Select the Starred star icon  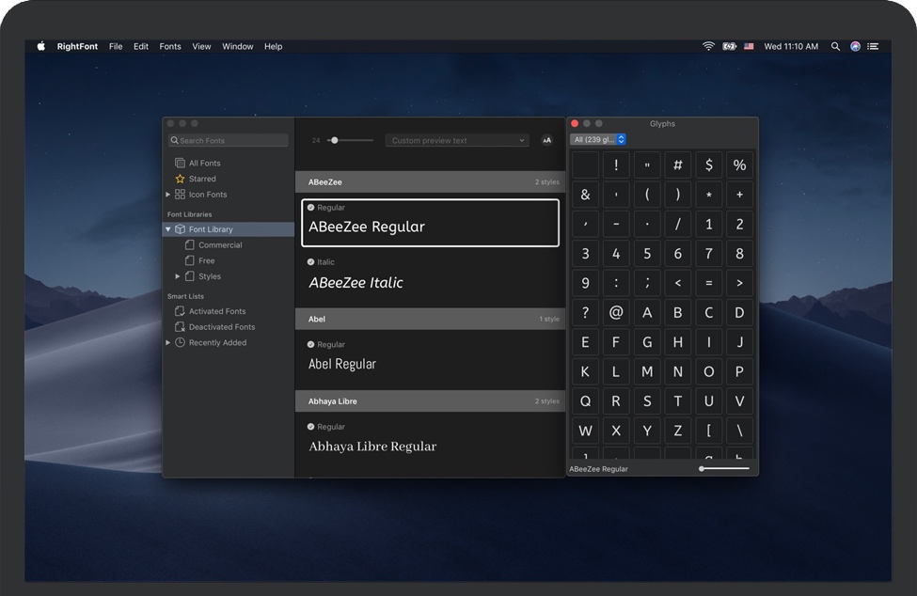click(180, 179)
